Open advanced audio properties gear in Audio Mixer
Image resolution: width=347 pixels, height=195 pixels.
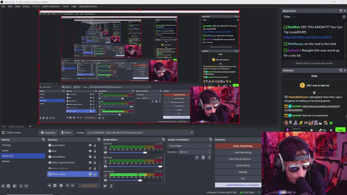pyautogui.click(x=105, y=186)
